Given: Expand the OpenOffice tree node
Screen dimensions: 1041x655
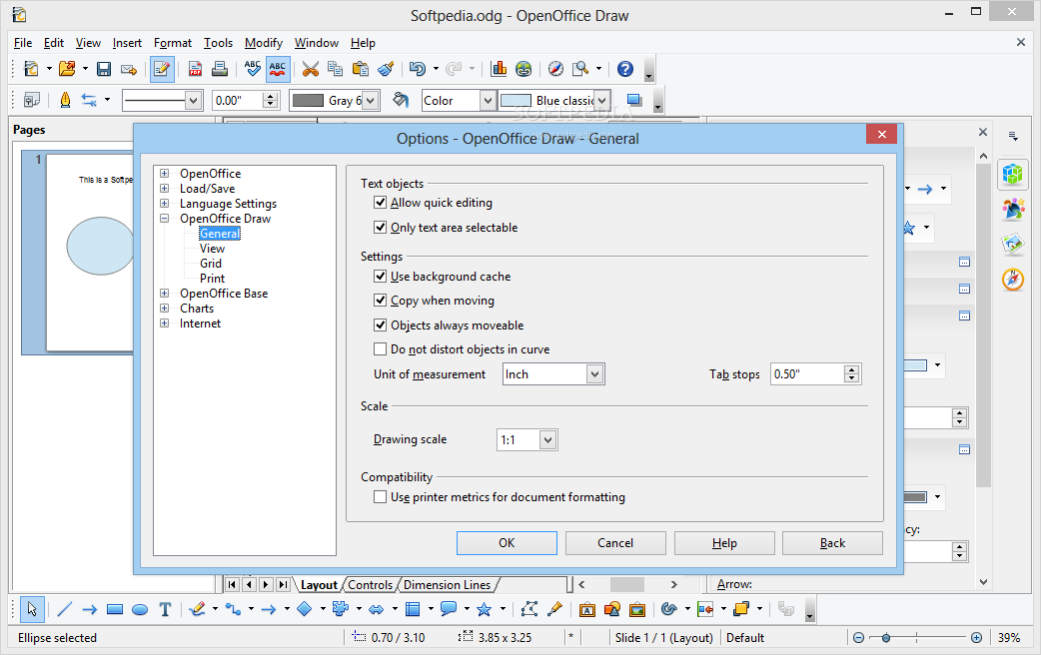Looking at the screenshot, I should [x=165, y=173].
